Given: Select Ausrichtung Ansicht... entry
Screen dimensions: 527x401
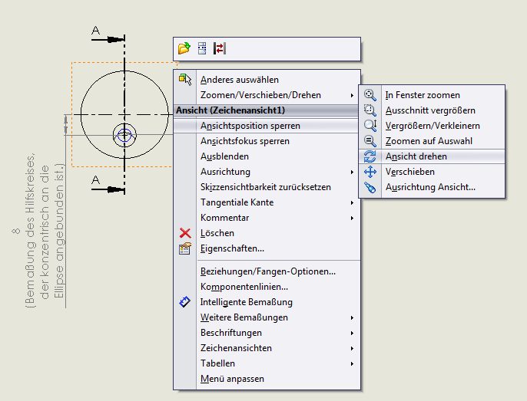Looking at the screenshot, I should click(x=430, y=187).
